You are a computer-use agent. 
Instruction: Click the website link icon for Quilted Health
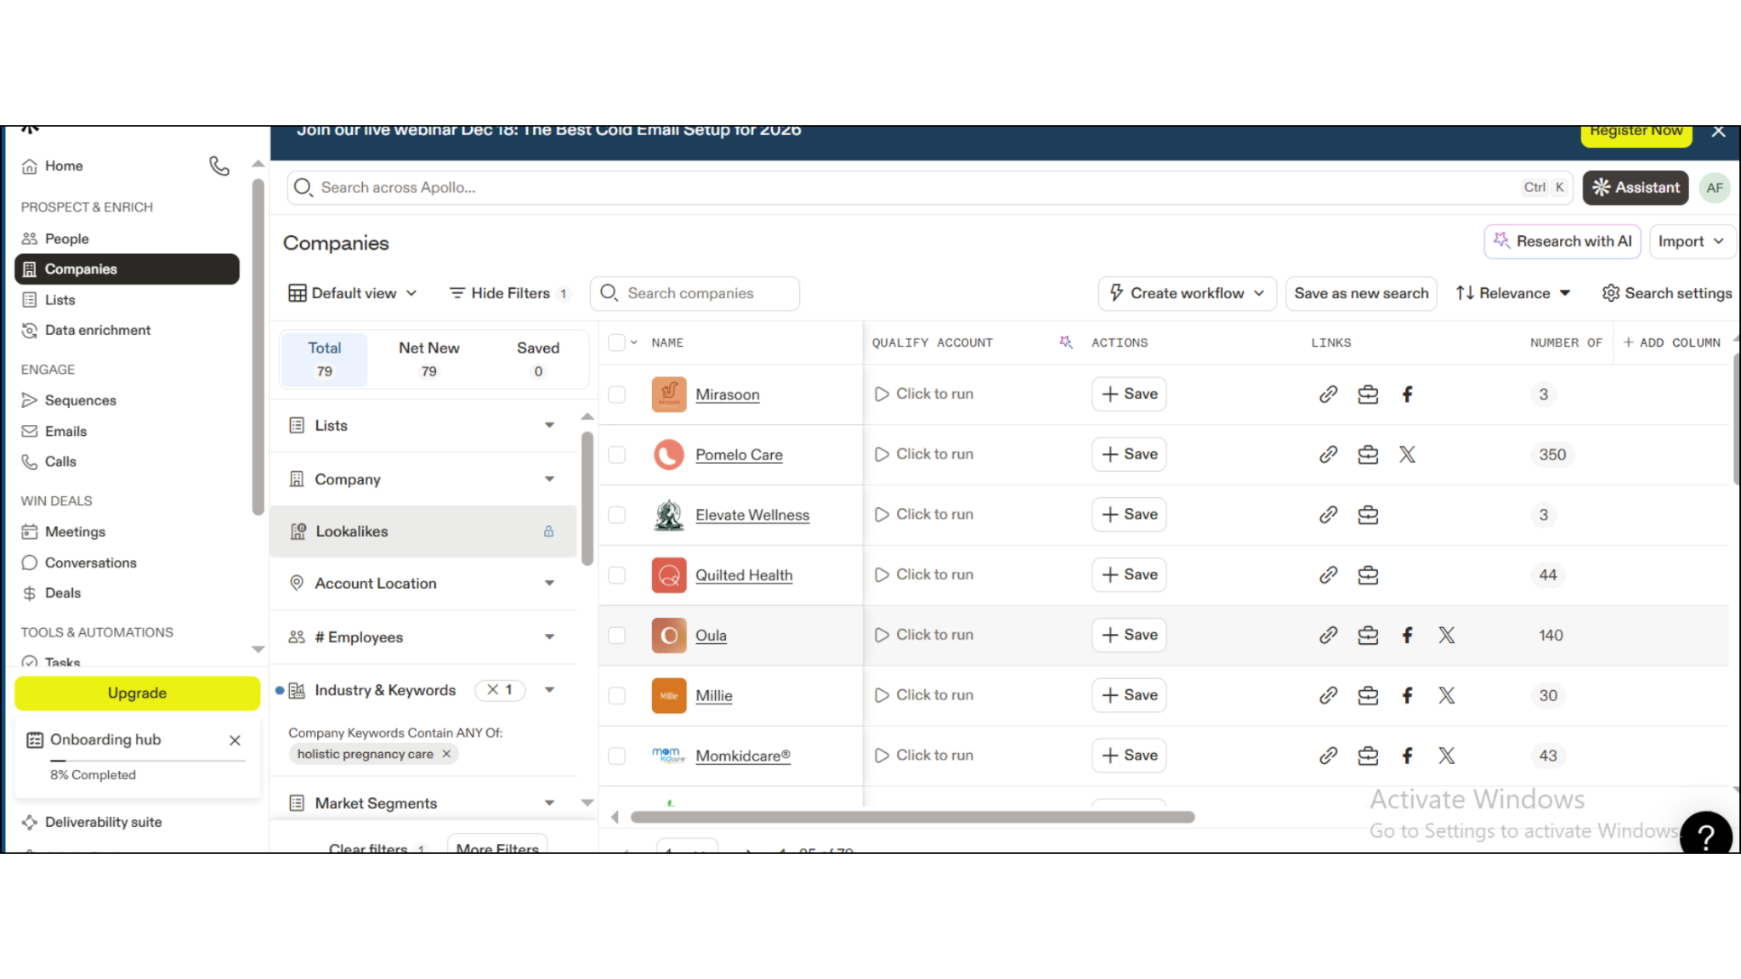pyautogui.click(x=1328, y=575)
